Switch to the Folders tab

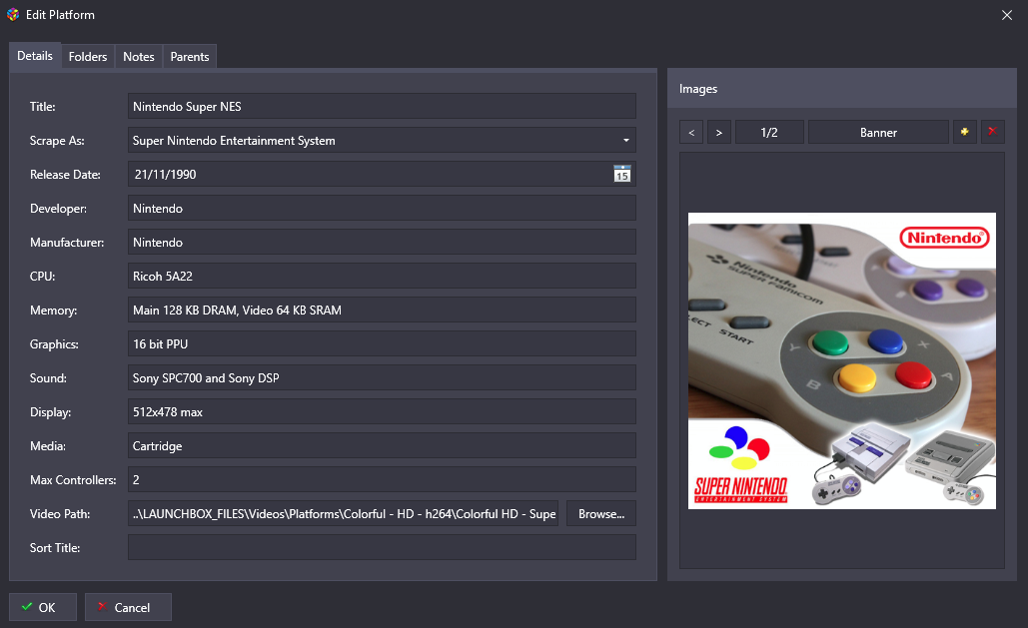88,56
